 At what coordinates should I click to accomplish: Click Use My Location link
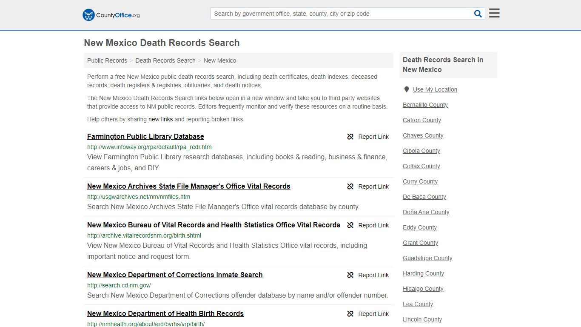[435, 89]
